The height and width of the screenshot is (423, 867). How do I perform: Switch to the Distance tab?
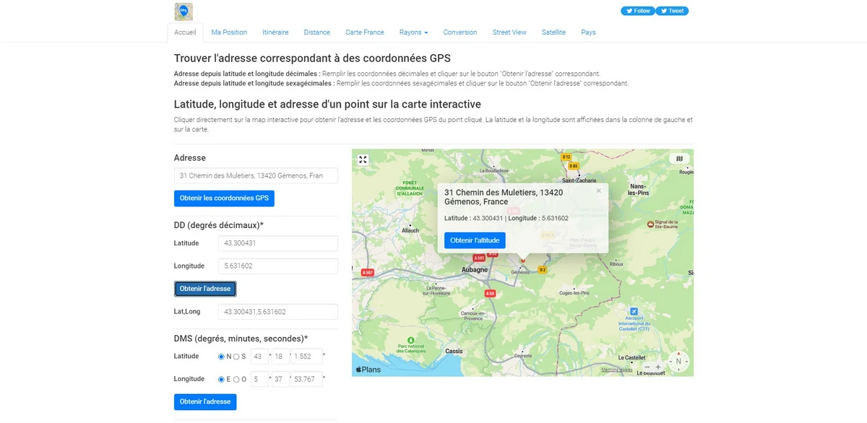pos(317,32)
